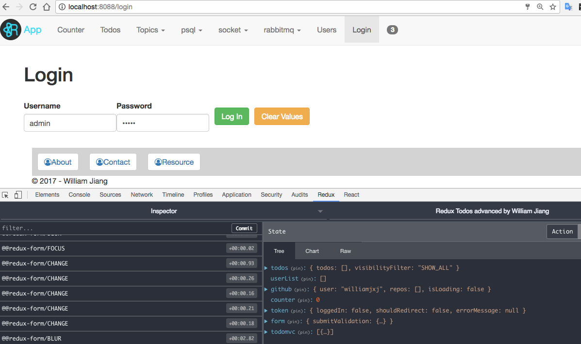Open the psql dropdown menu
This screenshot has height=344, width=581.
point(192,30)
